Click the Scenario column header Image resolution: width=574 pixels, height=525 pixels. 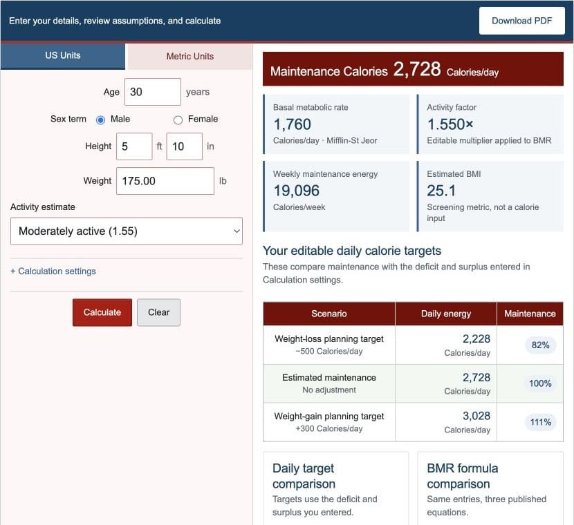click(x=329, y=314)
